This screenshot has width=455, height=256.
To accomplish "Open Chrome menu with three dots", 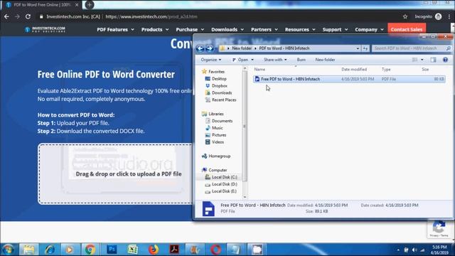I will click(449, 16).
